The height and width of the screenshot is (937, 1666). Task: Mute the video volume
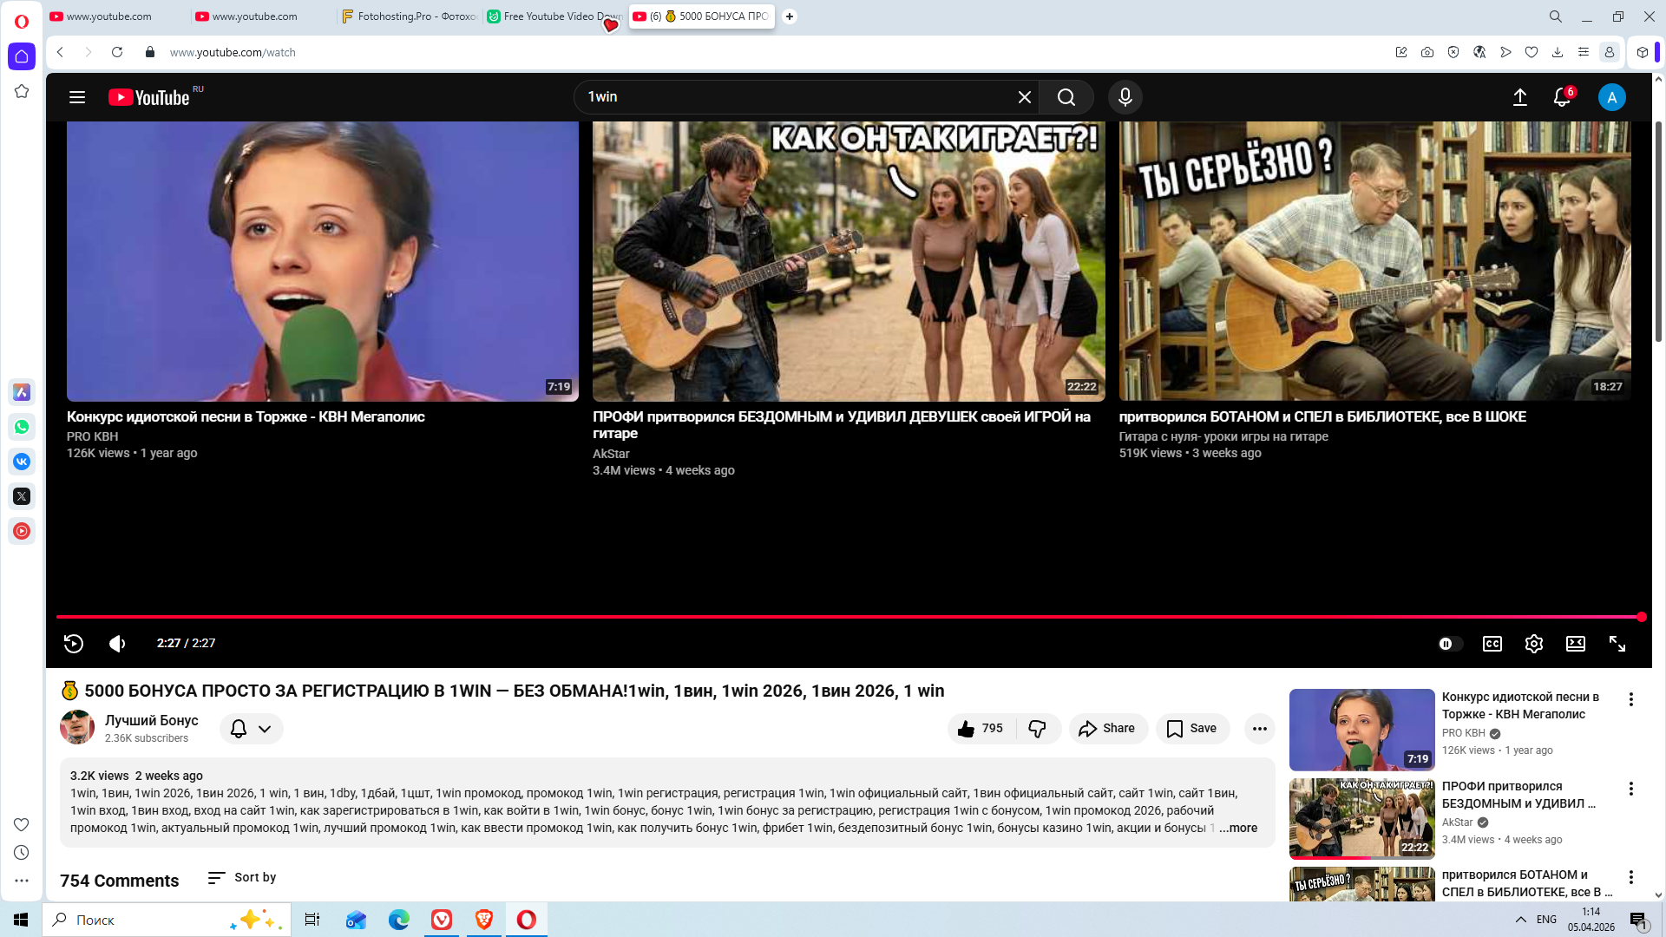coord(117,643)
